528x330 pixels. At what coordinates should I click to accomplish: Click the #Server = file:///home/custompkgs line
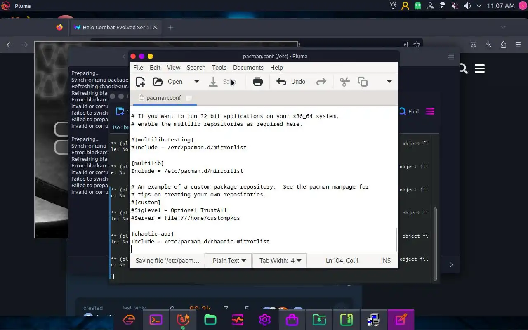[x=186, y=218]
